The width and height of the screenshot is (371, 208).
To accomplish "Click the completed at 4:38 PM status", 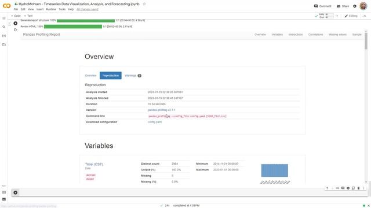I will click(x=186, y=206).
